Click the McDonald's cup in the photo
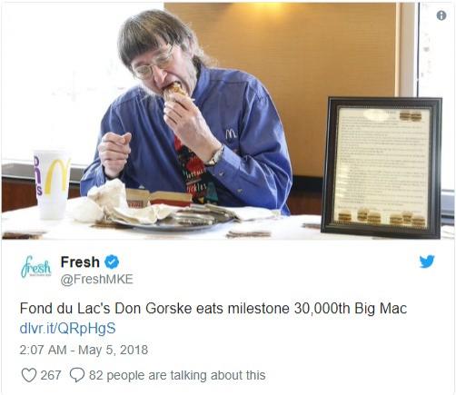Viewport: 456px width, 395px height. click(x=52, y=184)
